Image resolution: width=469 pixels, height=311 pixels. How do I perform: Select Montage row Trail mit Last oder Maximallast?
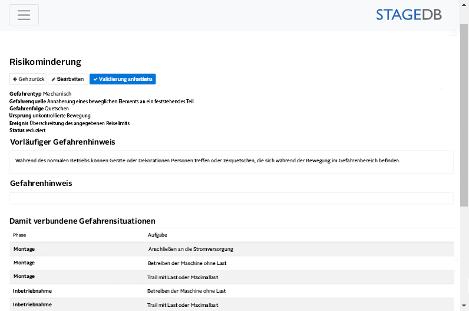click(x=183, y=277)
